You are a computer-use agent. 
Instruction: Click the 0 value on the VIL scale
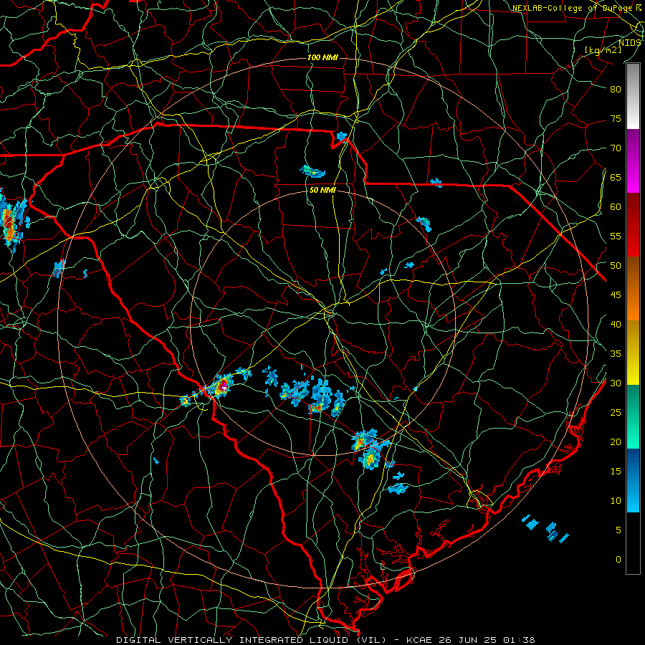(x=618, y=560)
